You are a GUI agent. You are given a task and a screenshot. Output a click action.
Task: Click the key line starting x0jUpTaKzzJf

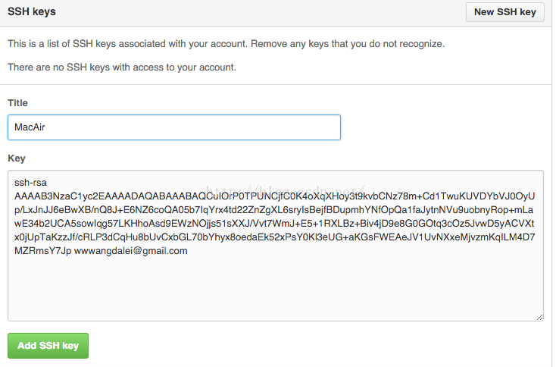click(275, 237)
